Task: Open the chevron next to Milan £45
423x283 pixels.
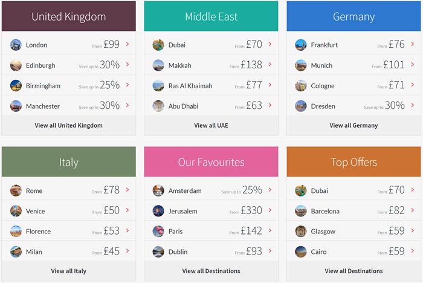Action: coord(128,251)
